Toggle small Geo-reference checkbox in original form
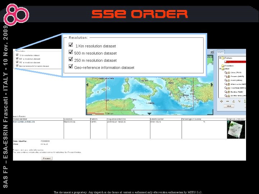The height and width of the screenshot is (194, 259). (17, 66)
